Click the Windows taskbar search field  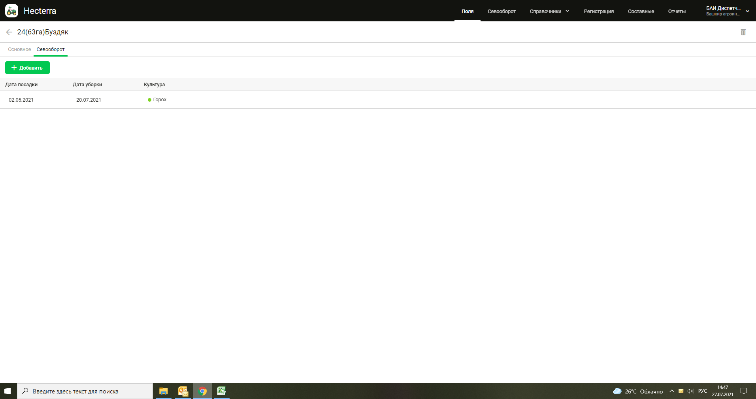pos(85,391)
